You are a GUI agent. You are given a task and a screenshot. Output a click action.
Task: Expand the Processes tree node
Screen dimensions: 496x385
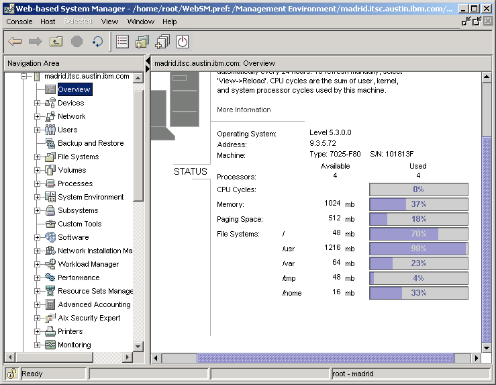tap(37, 183)
